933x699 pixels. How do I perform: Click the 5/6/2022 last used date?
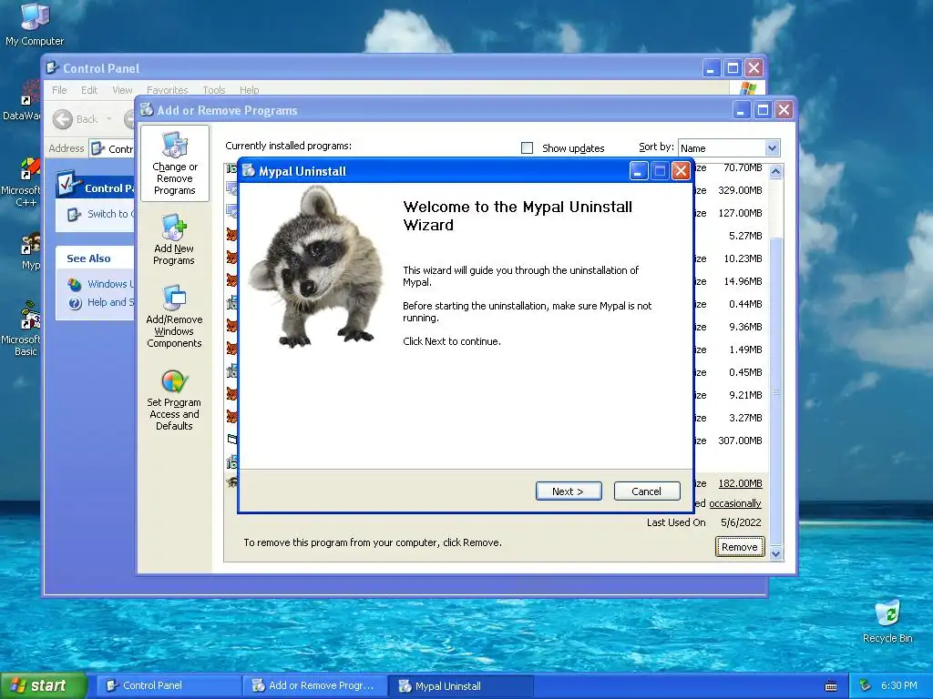741,522
